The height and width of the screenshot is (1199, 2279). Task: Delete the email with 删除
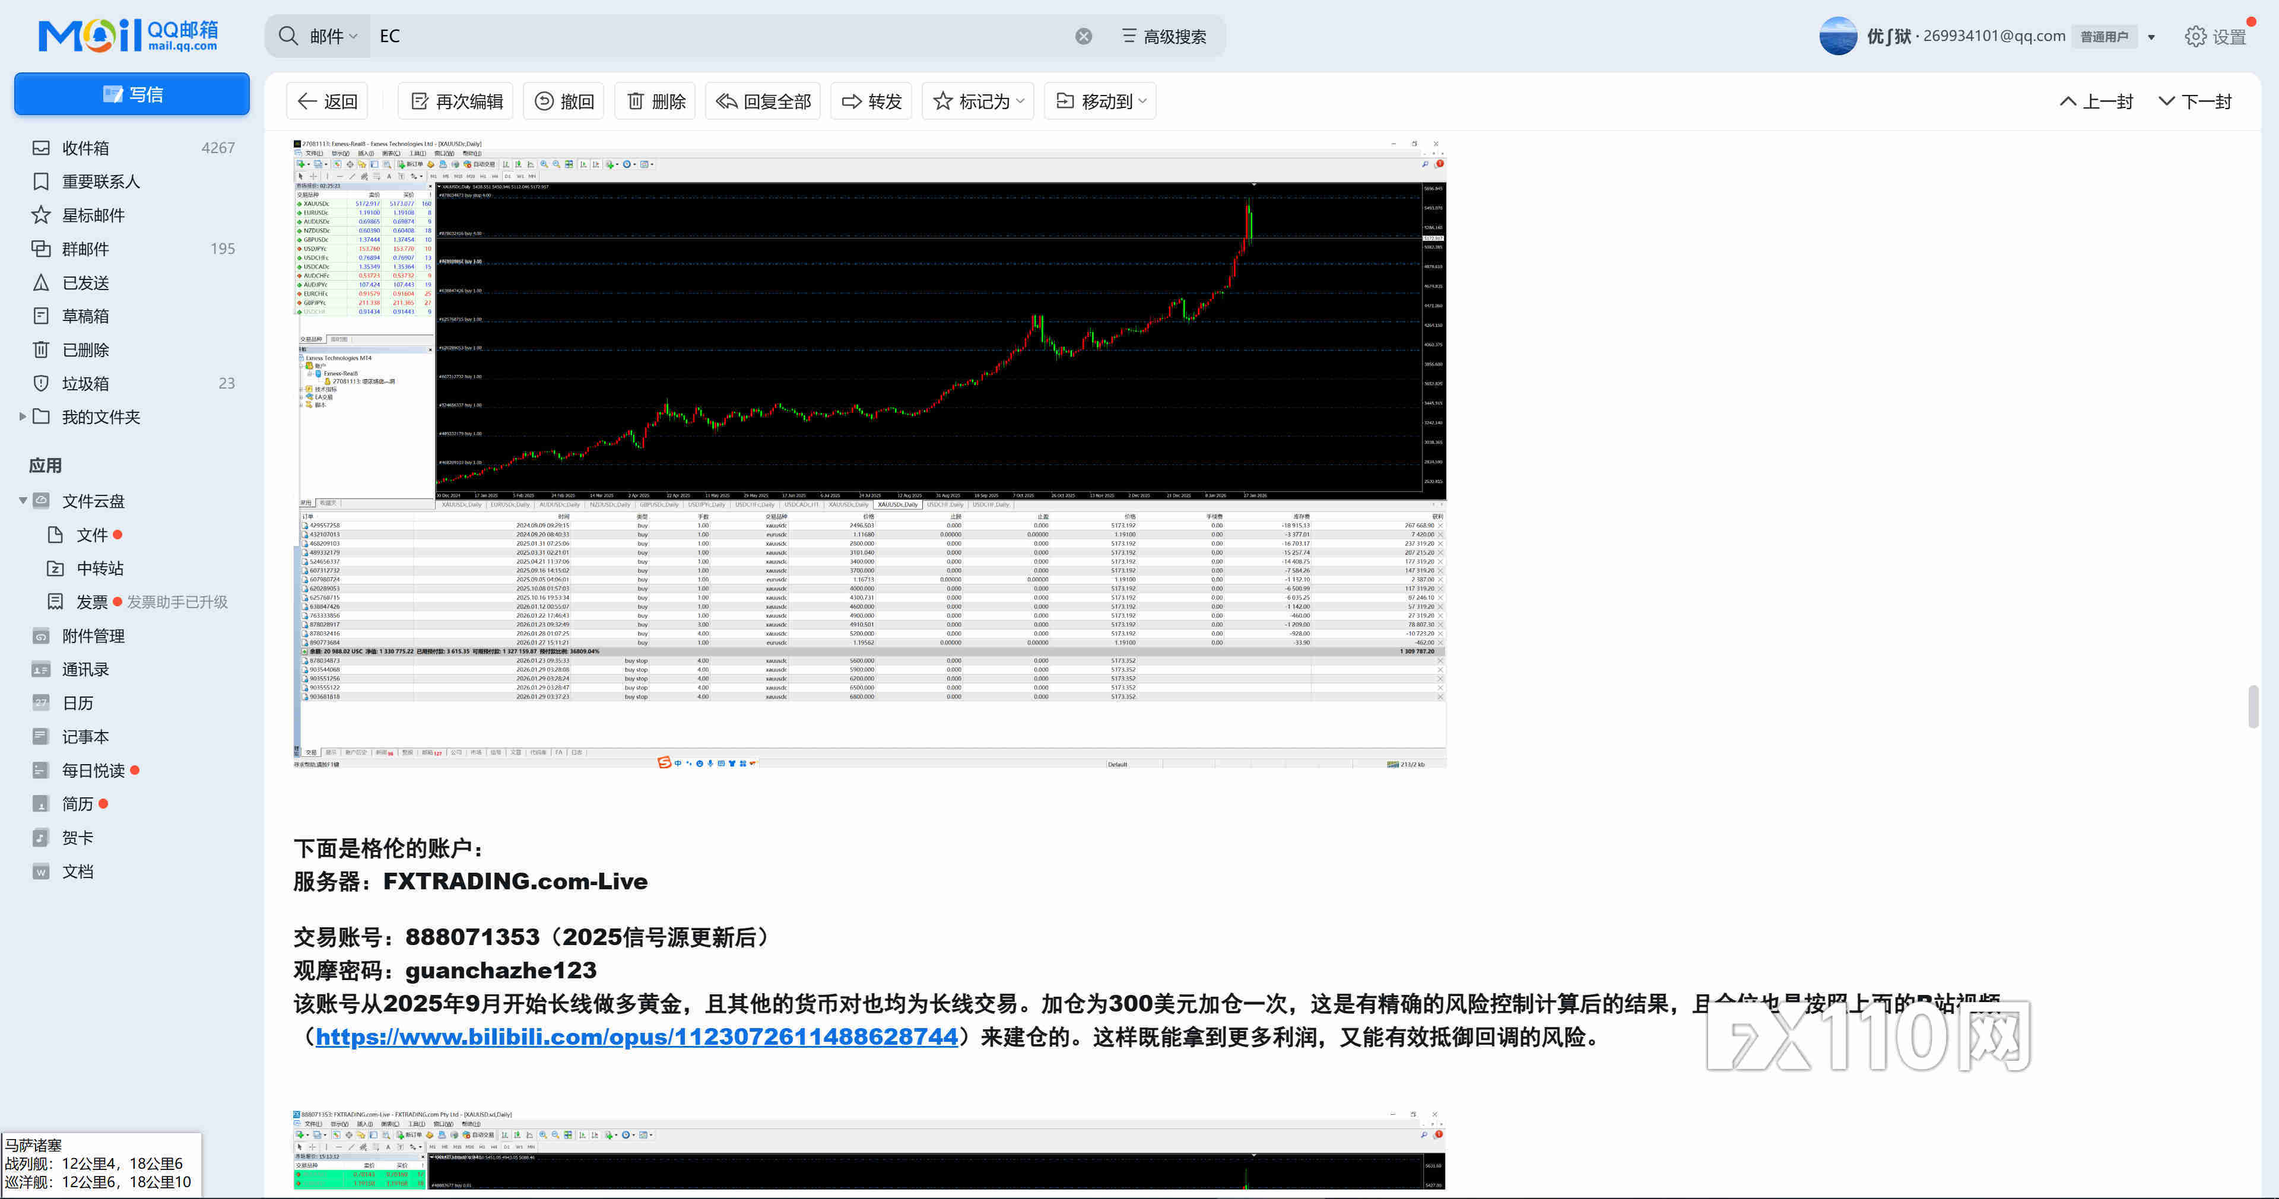click(656, 101)
